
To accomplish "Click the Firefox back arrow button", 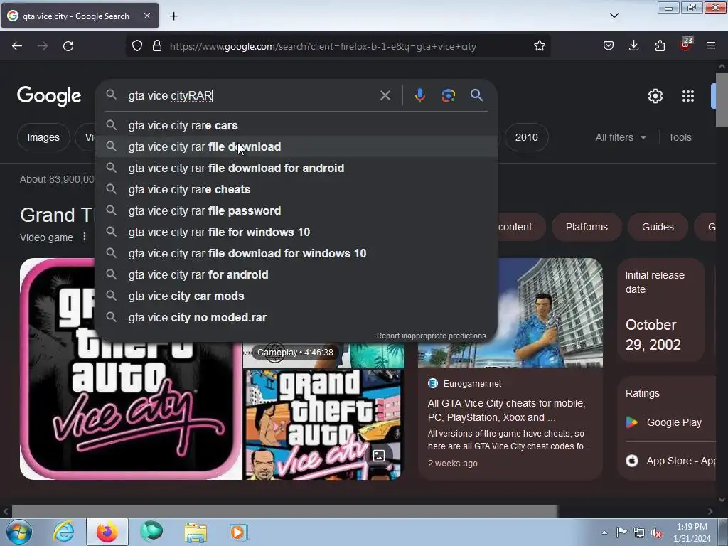I will click(x=17, y=46).
